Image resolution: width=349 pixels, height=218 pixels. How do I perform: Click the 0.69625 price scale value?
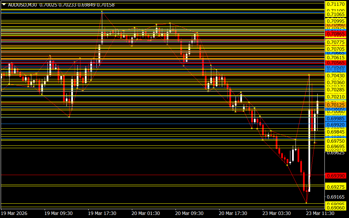point(336,153)
